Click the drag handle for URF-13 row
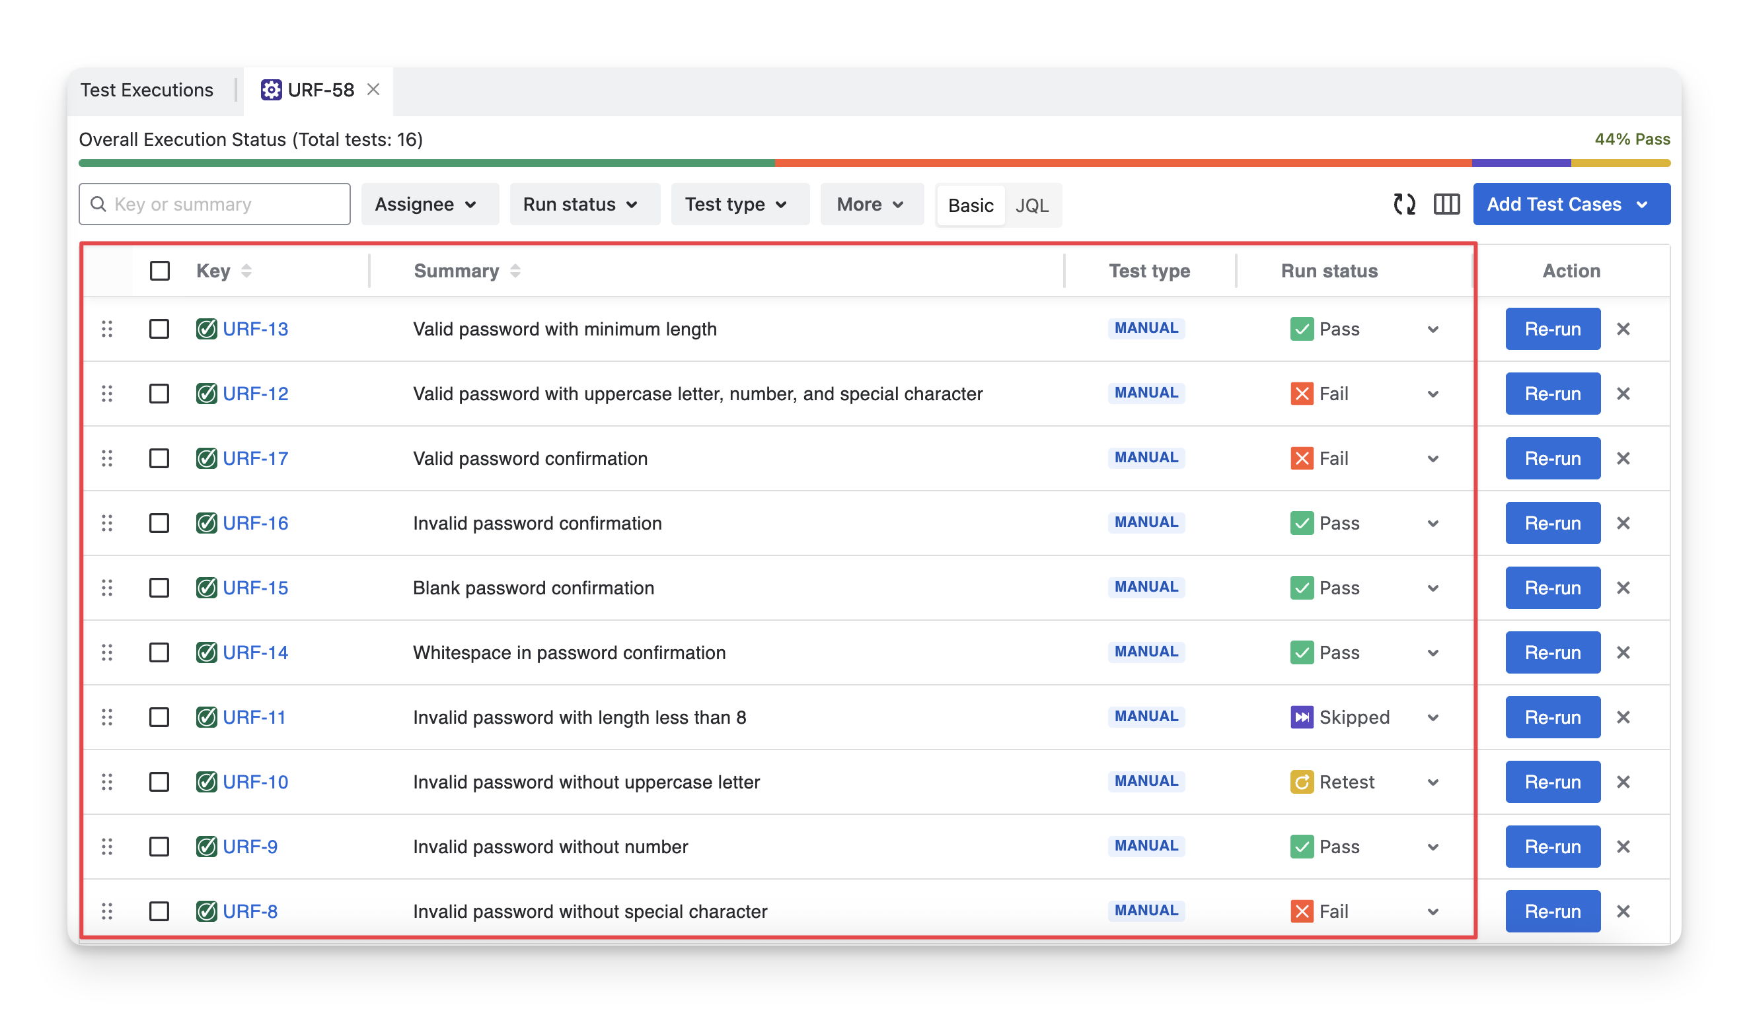The image size is (1749, 1013). (107, 329)
